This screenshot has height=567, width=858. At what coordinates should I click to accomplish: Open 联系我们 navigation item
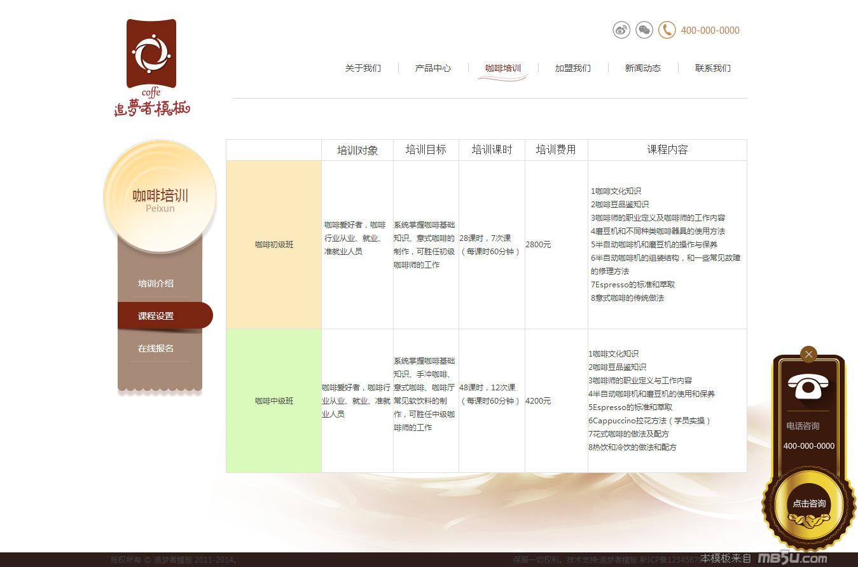713,68
